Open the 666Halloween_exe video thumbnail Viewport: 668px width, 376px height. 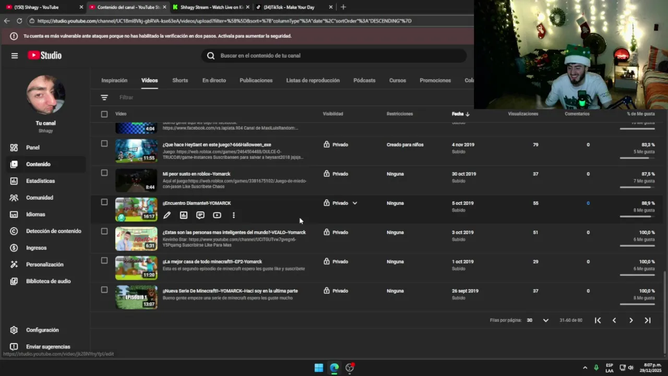pyautogui.click(x=136, y=151)
